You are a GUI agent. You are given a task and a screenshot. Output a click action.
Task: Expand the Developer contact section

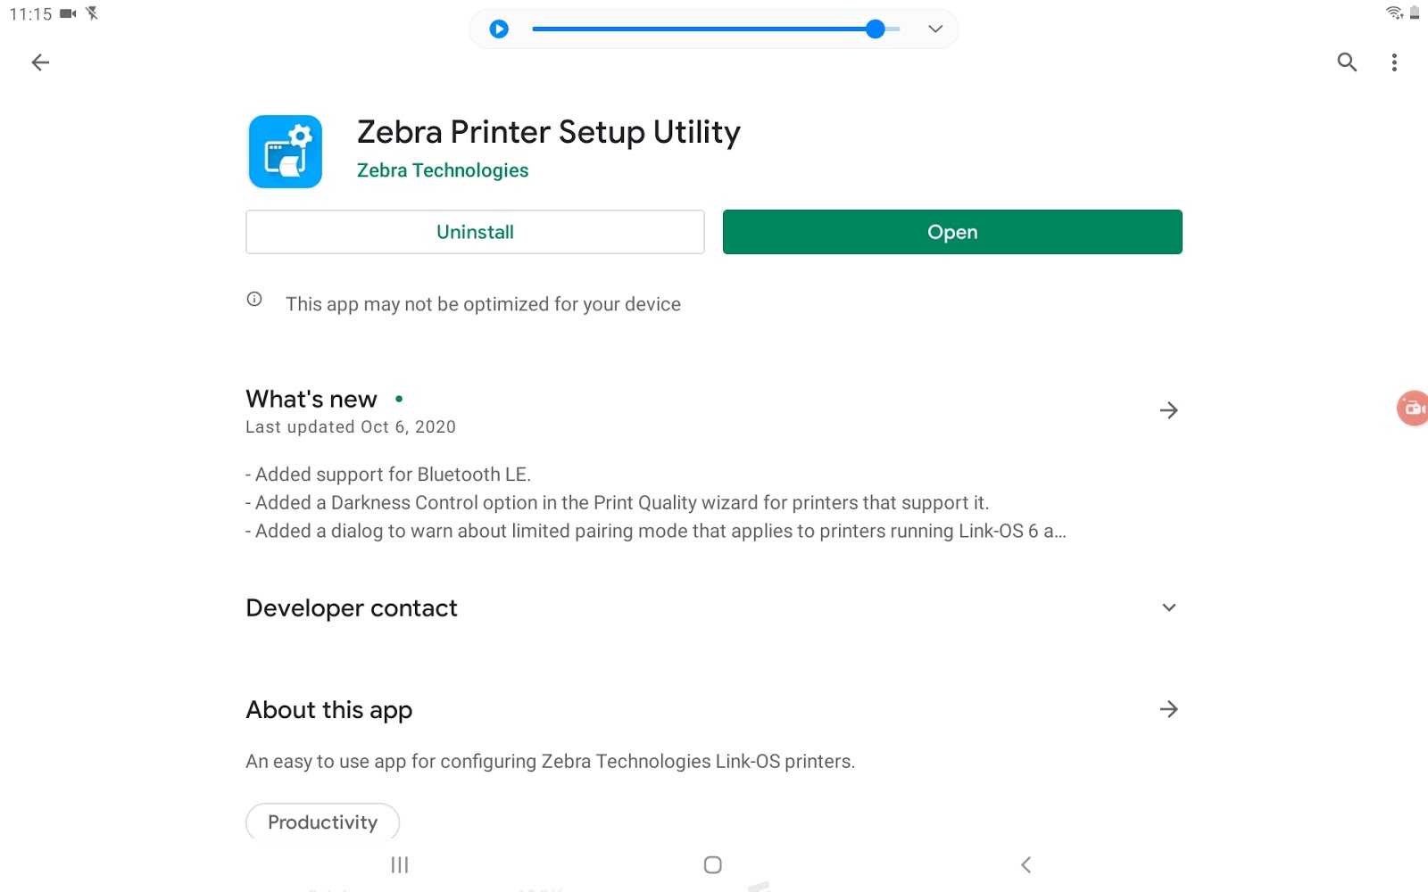[x=1168, y=607]
